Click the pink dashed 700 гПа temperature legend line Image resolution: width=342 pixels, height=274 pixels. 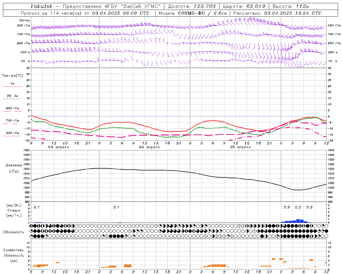click(x=12, y=124)
